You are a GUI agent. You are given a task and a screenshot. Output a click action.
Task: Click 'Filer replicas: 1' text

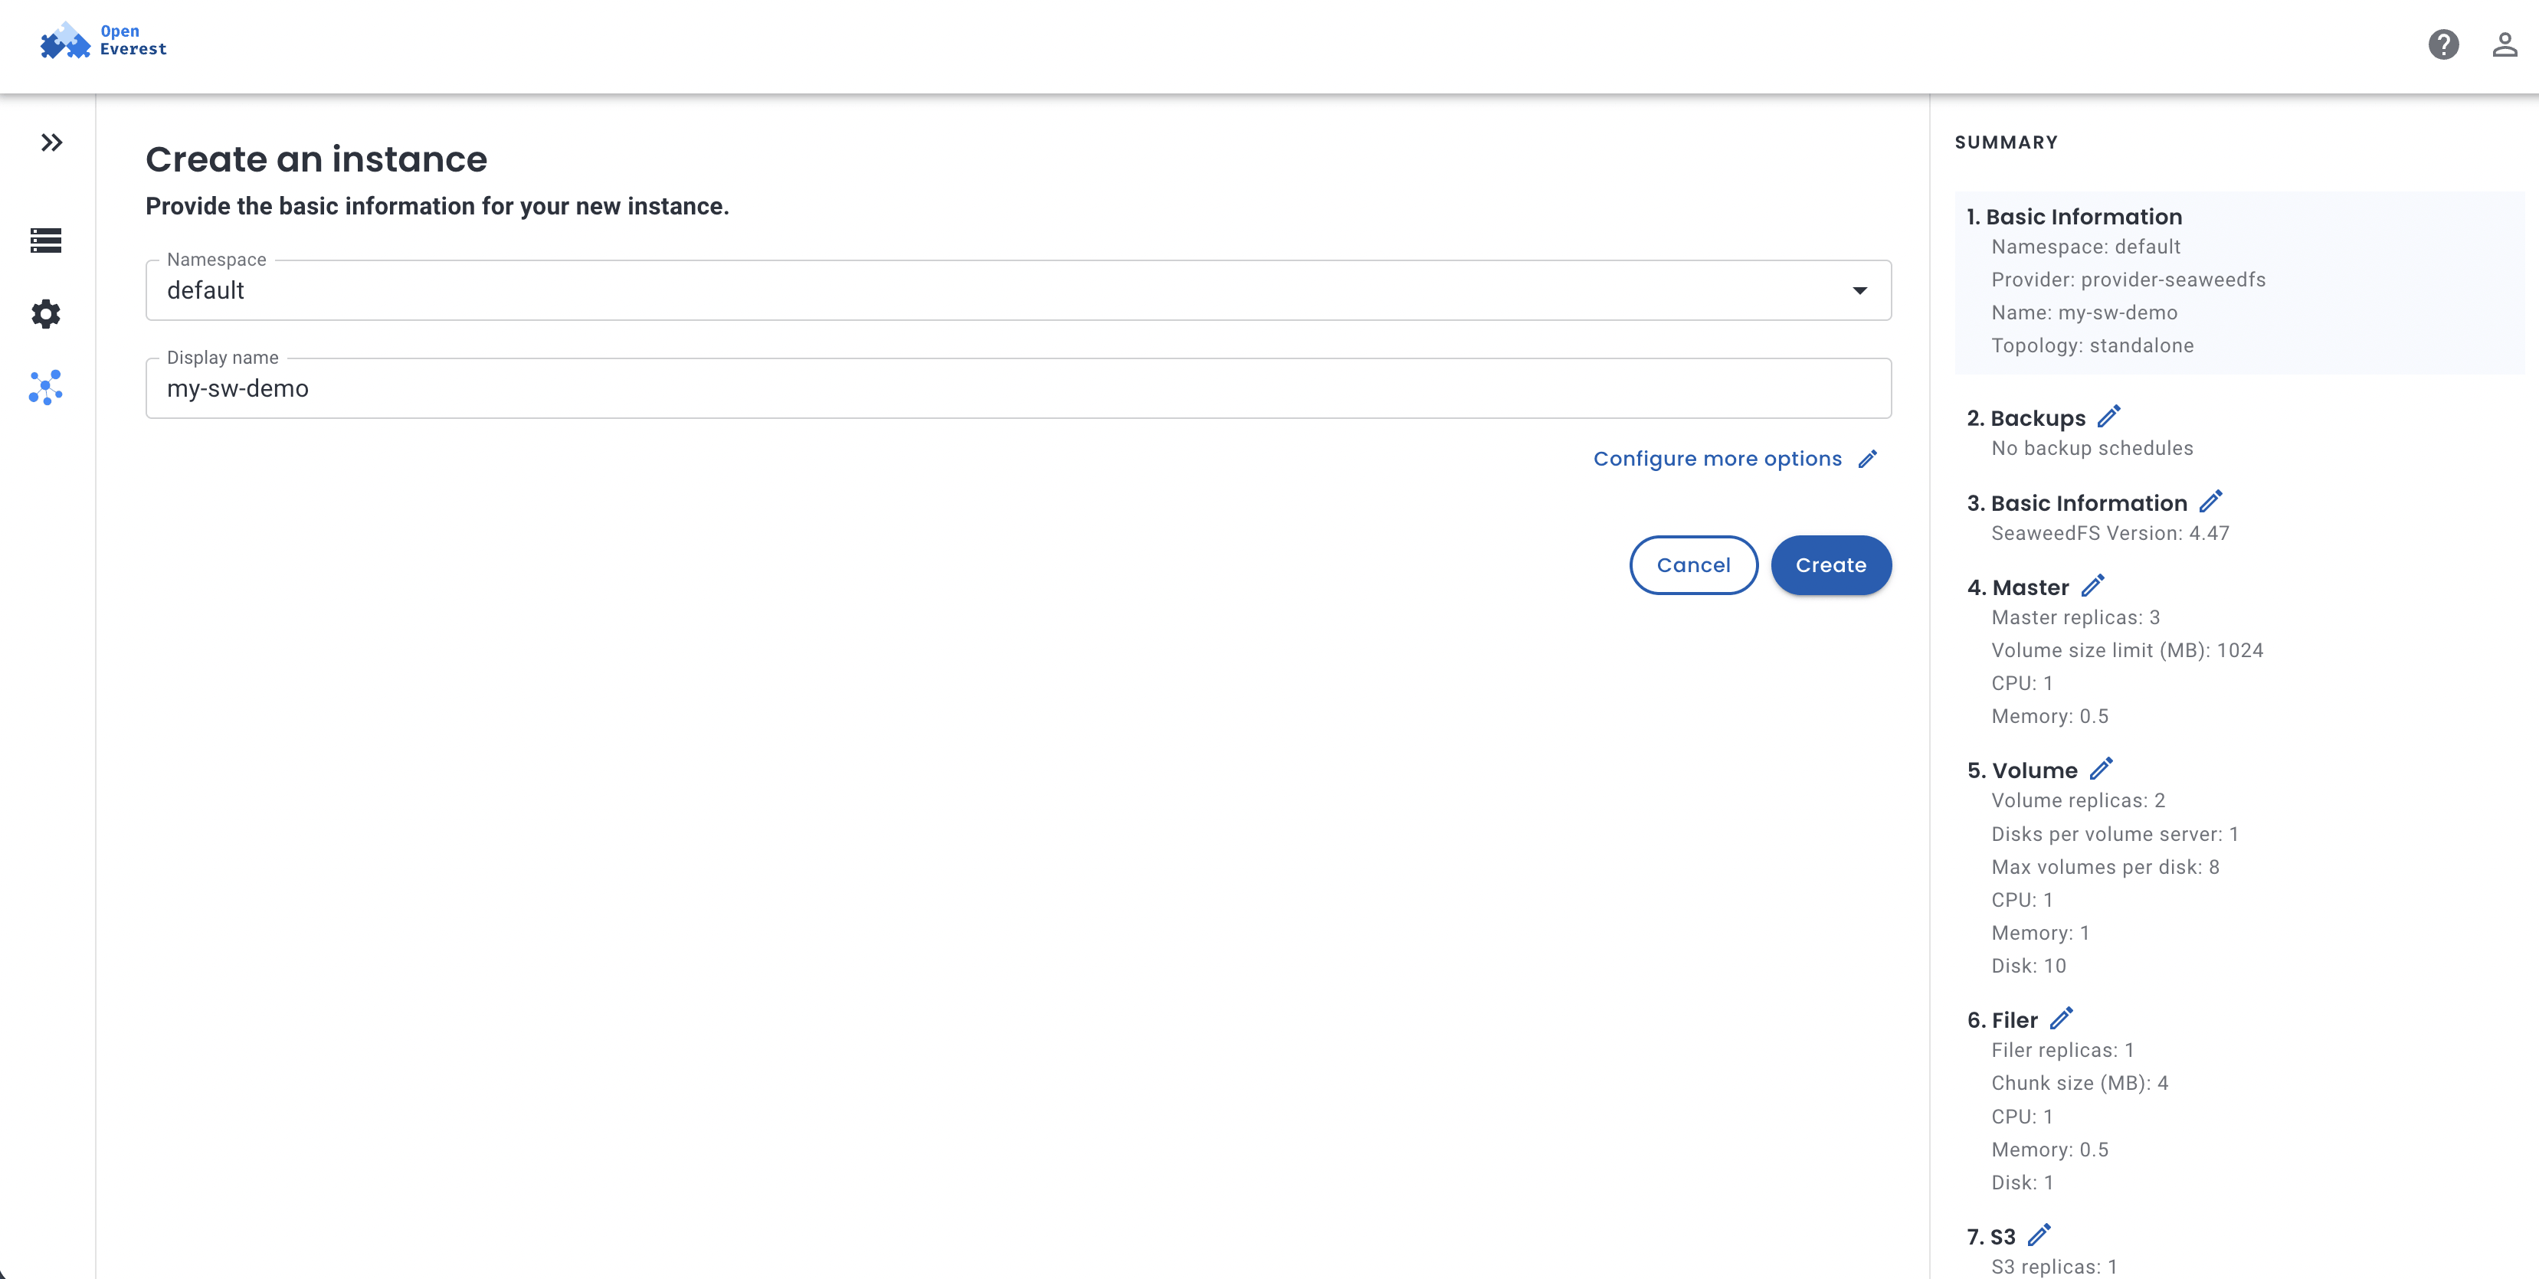2063,1051
